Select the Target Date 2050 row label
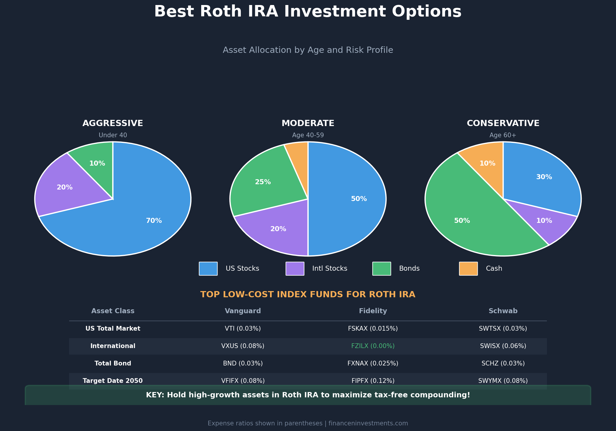 tap(113, 381)
